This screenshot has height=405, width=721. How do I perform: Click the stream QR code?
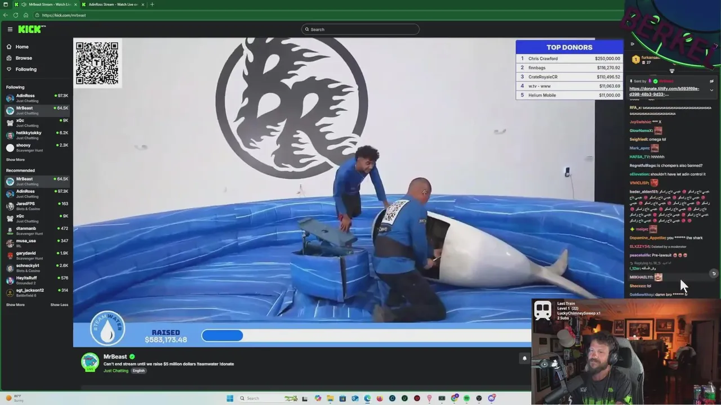tap(97, 63)
